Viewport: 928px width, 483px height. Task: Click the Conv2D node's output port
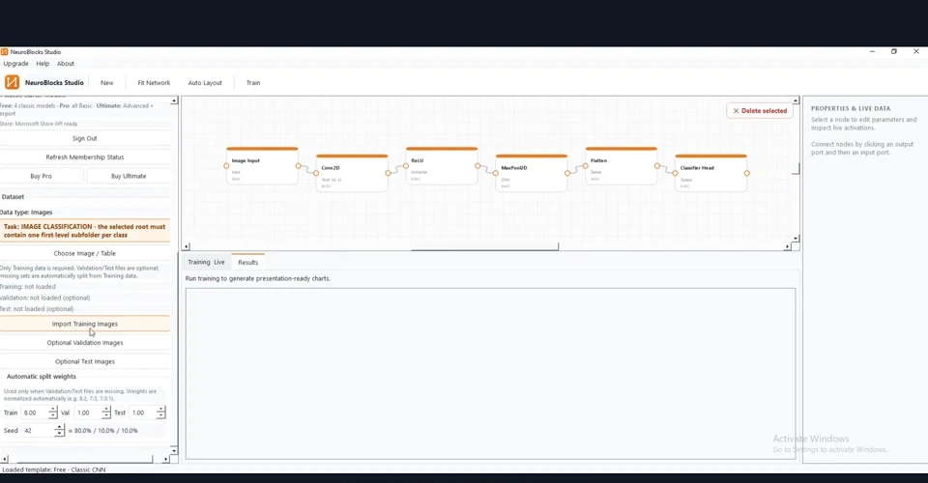389,173
